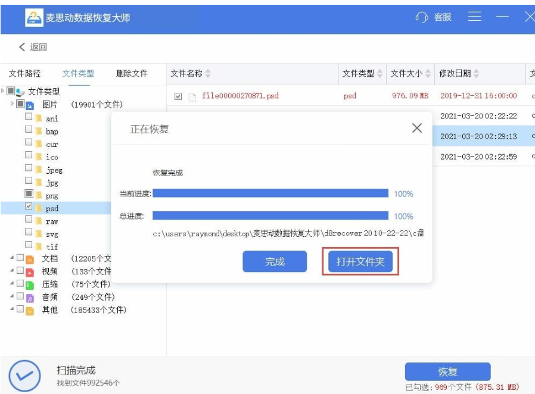Click the 视频 category icon

tap(30, 273)
